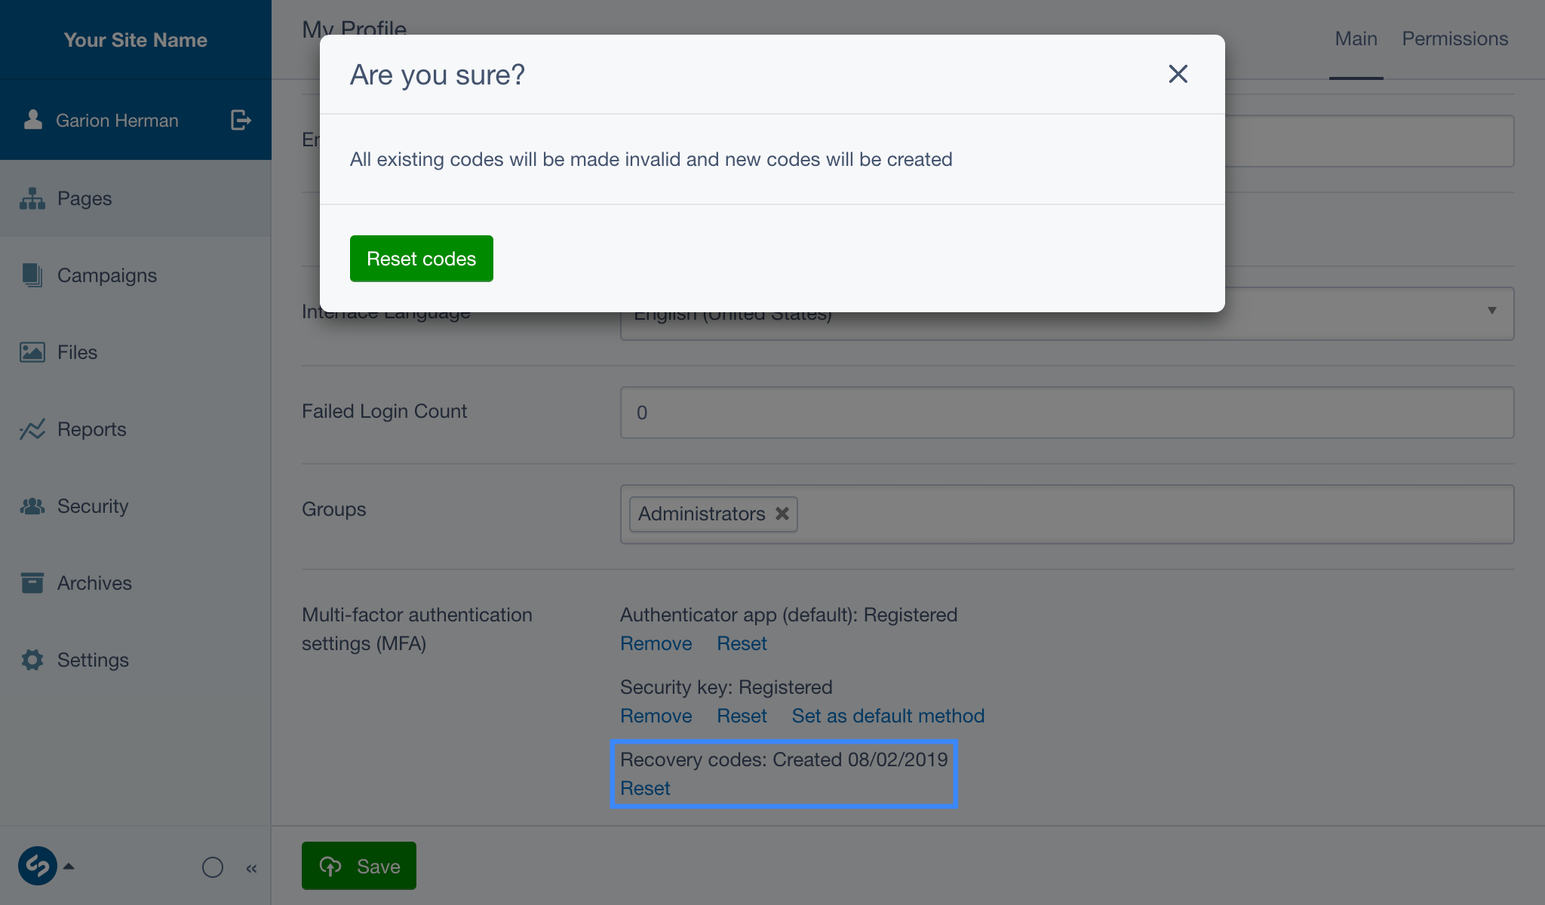Remove the Administrators group tag
The height and width of the screenshot is (905, 1545).
(x=782, y=514)
